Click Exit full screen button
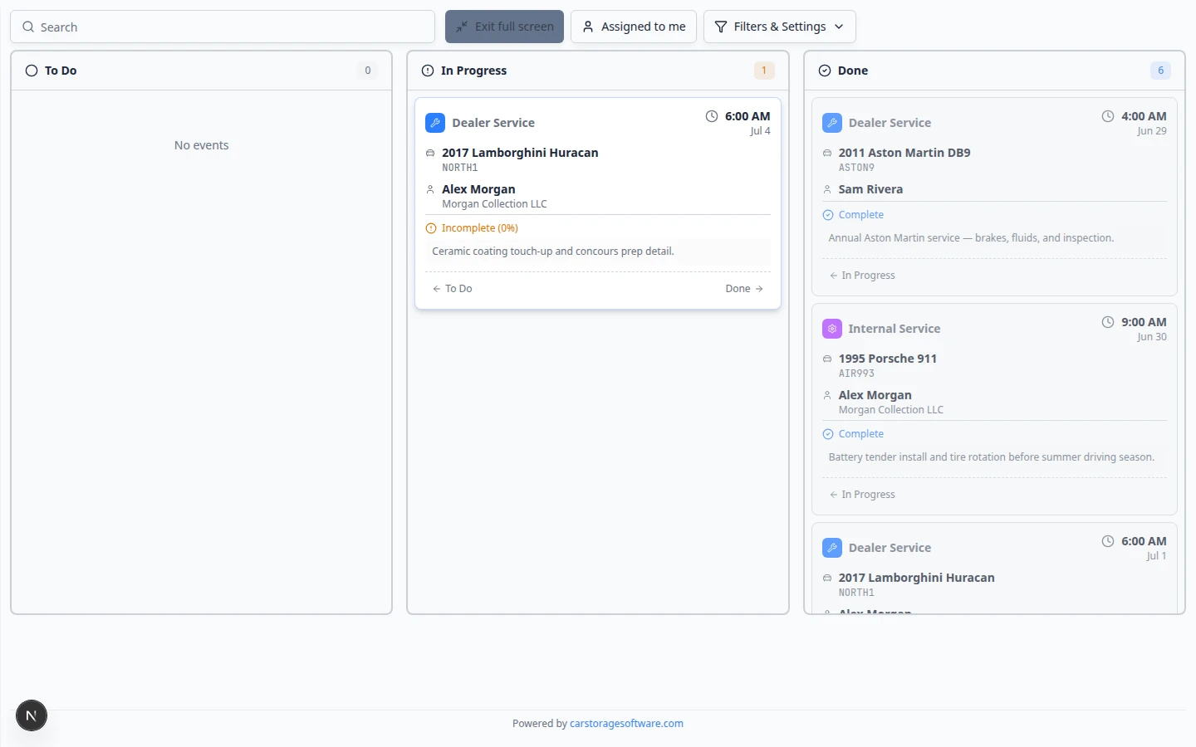The image size is (1196, 747). pos(504,27)
